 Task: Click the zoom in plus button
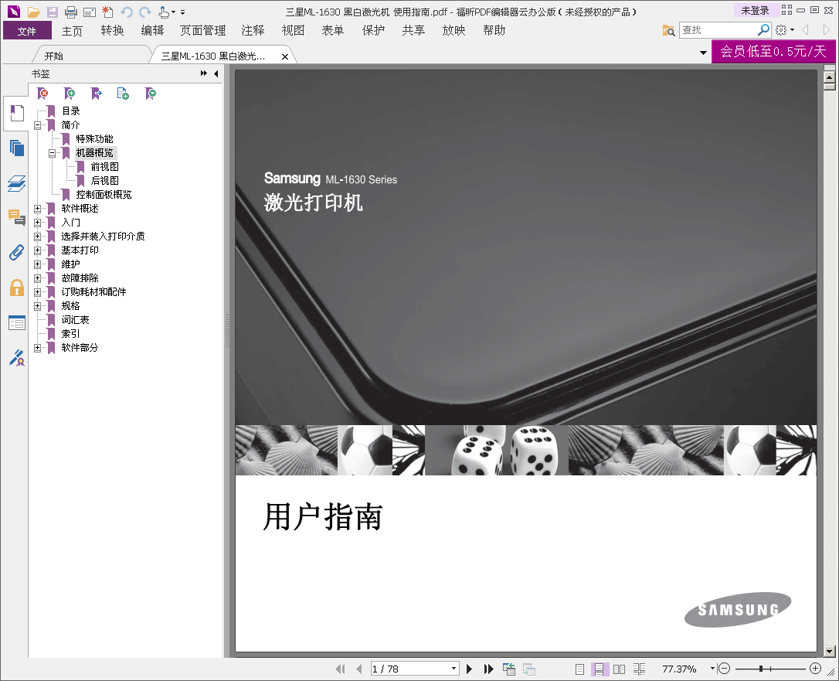click(x=816, y=668)
